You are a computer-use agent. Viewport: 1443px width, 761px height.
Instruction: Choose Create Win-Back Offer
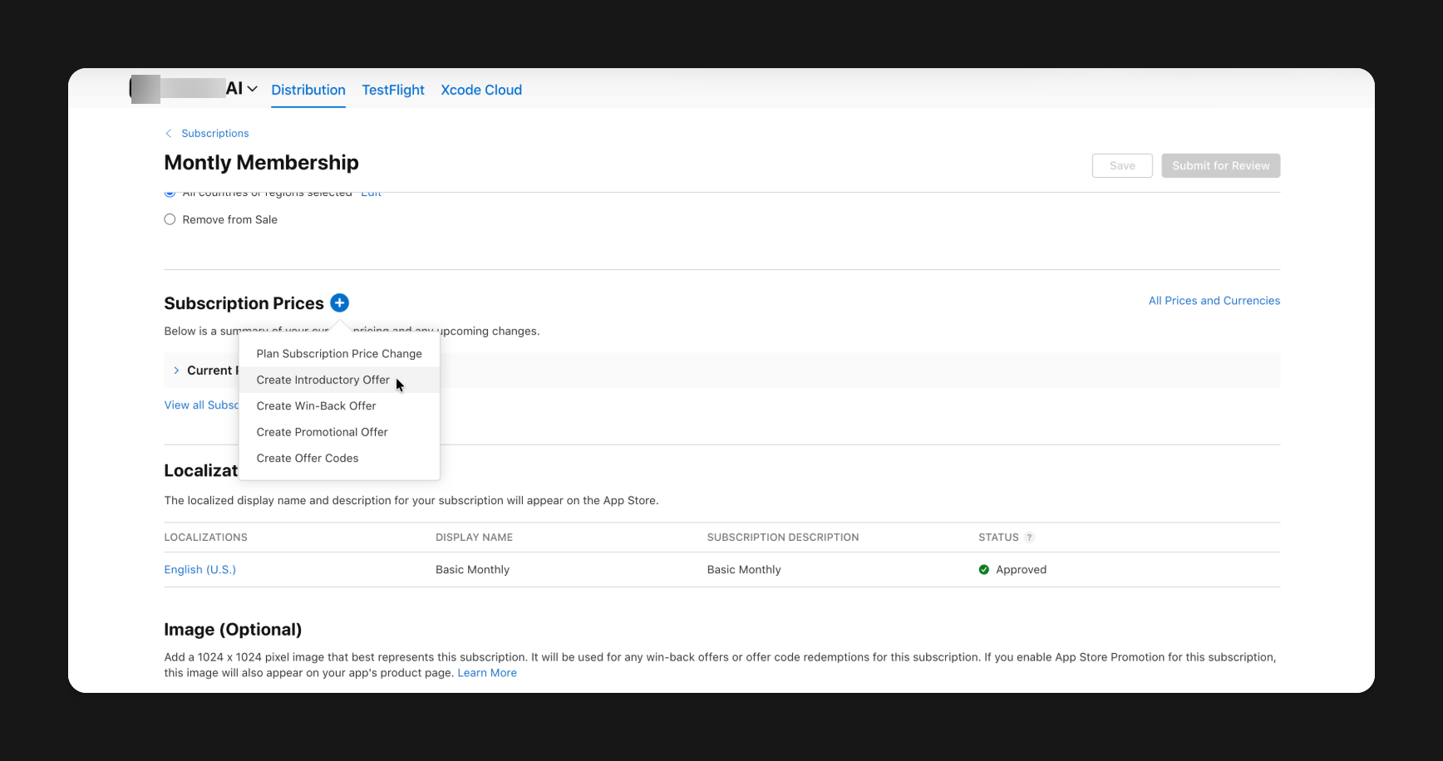point(339,406)
